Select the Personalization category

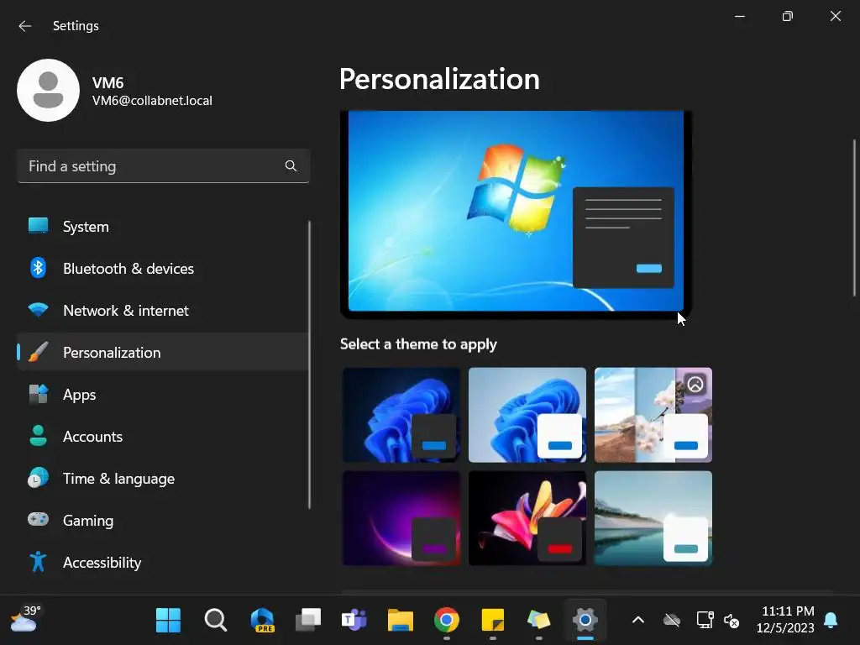point(162,353)
